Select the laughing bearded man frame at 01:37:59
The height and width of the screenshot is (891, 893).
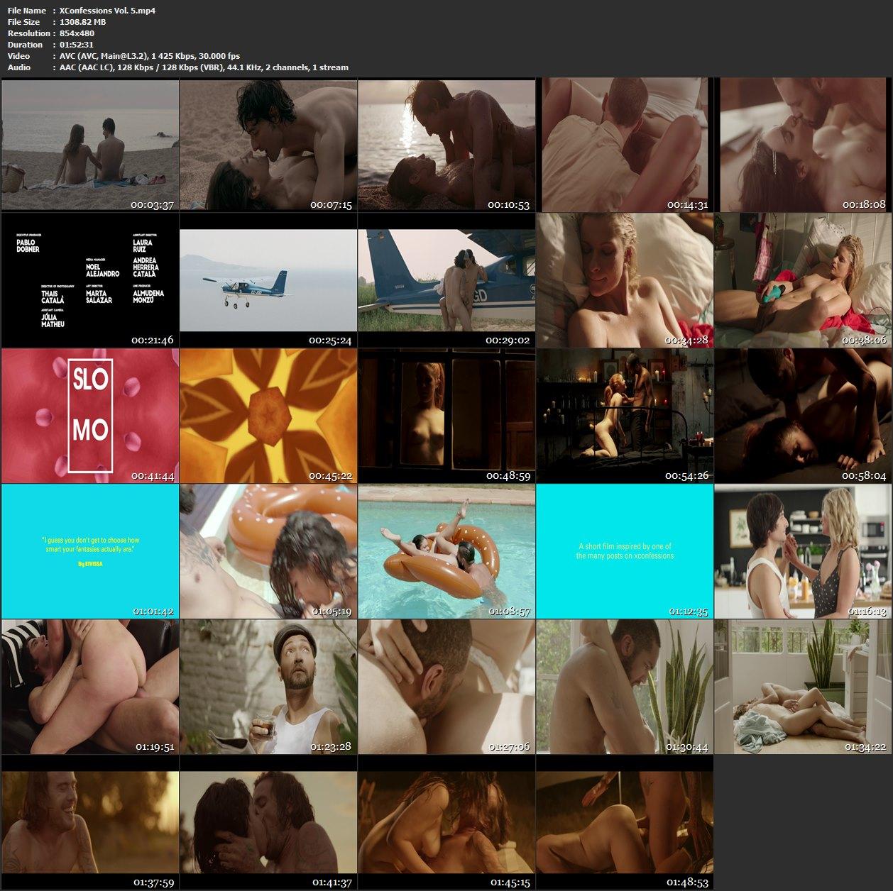click(x=90, y=821)
